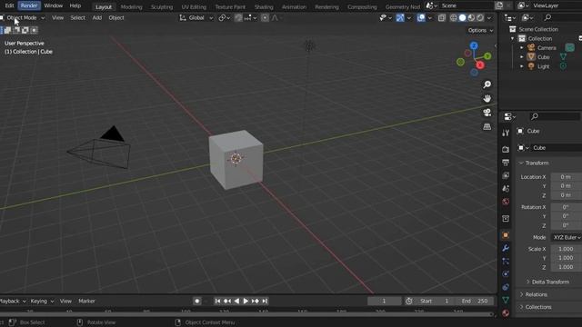
Task: Switch to the Animation workspace tab
Action: click(x=294, y=6)
